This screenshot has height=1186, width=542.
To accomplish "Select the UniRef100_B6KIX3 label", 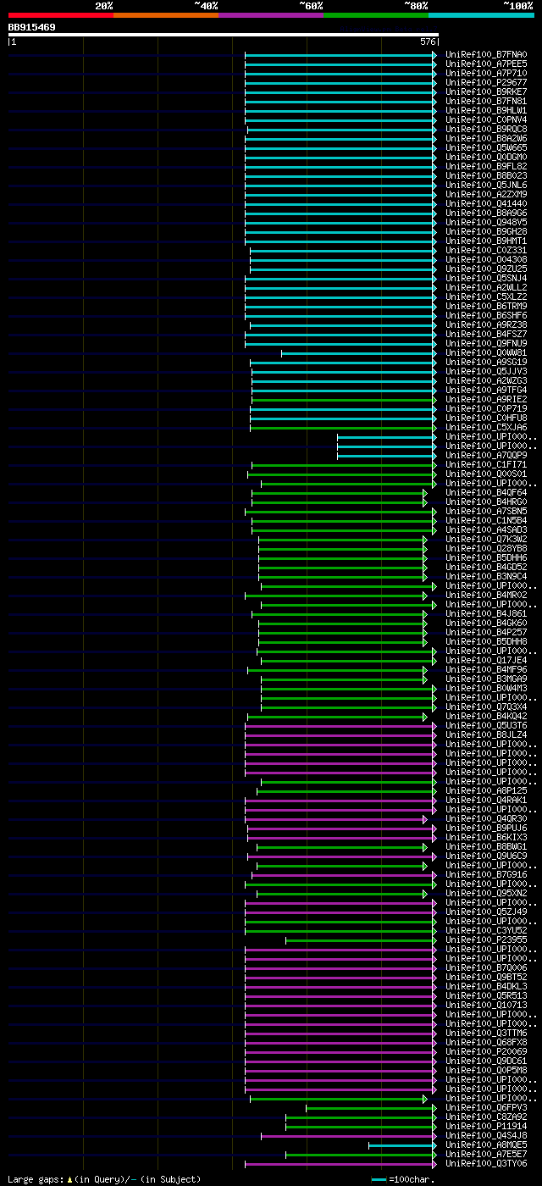I will tap(486, 838).
